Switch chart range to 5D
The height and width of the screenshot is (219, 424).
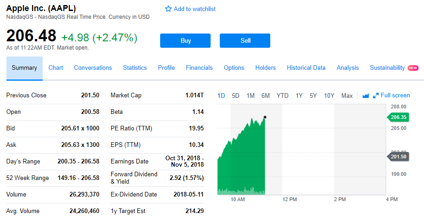point(235,95)
